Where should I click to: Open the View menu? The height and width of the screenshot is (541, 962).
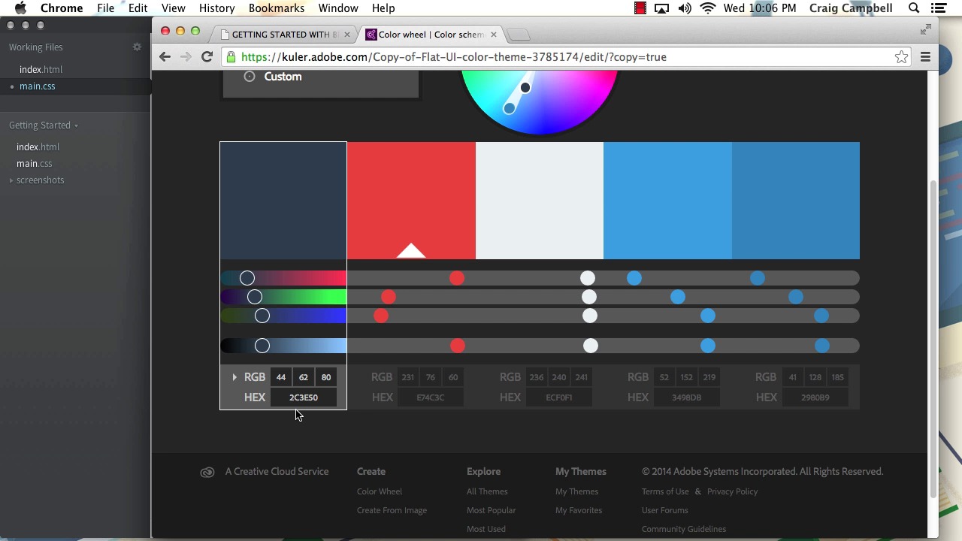point(173,8)
